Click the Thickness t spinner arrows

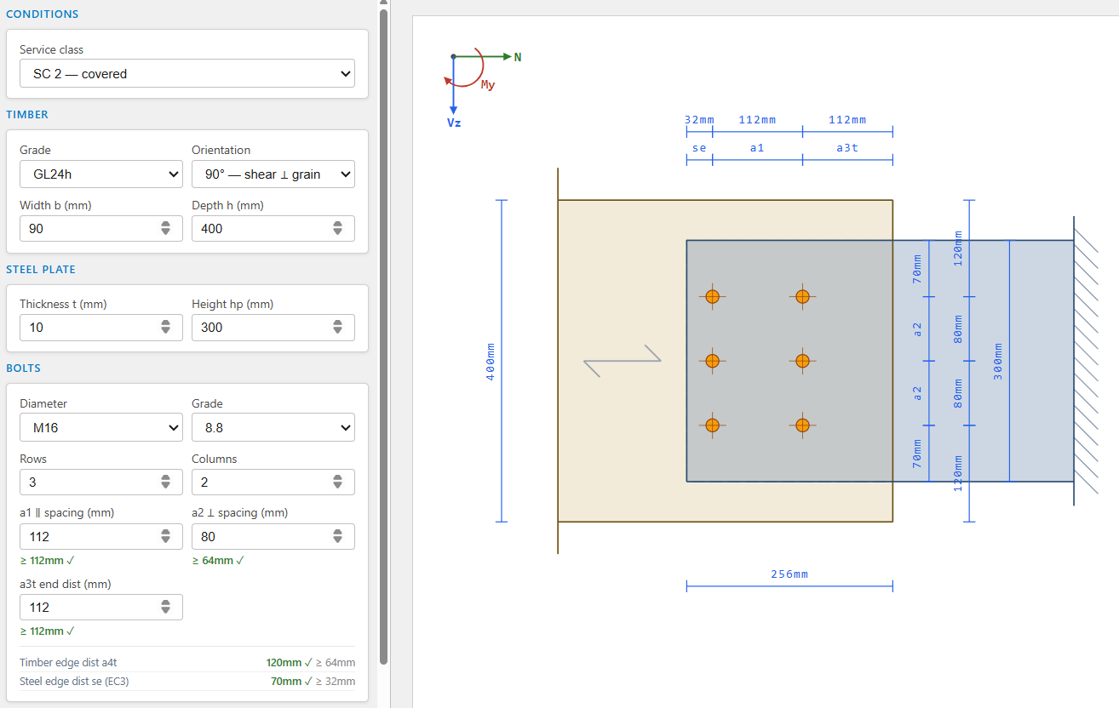pos(165,328)
